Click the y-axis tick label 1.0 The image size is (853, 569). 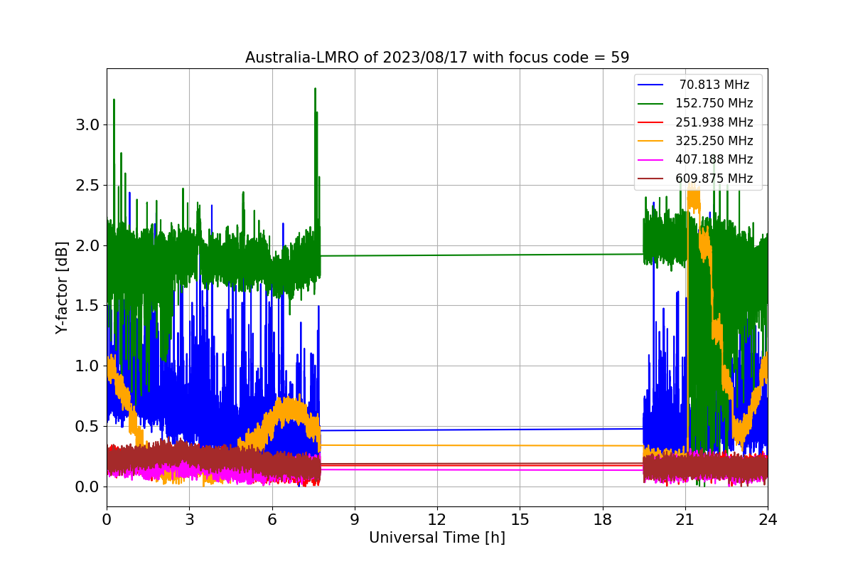(x=88, y=366)
